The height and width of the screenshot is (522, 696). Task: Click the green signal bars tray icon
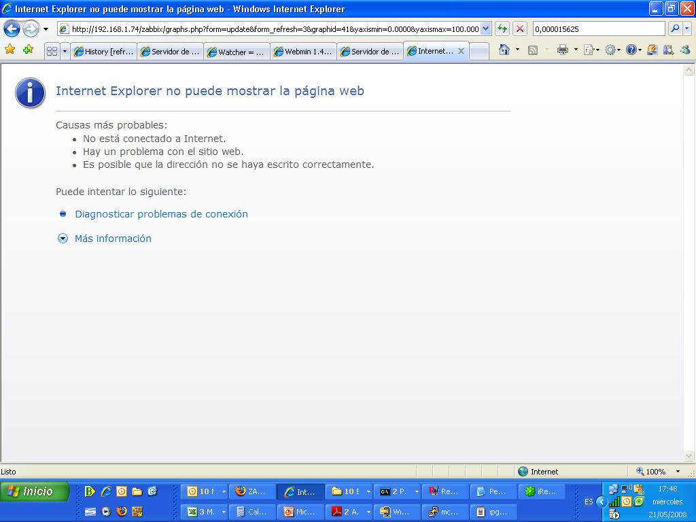point(614,502)
